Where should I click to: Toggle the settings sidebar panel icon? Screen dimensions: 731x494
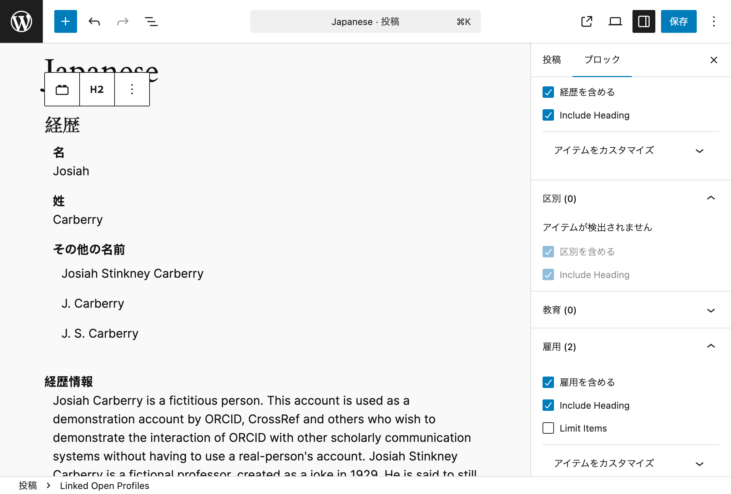[x=643, y=21]
